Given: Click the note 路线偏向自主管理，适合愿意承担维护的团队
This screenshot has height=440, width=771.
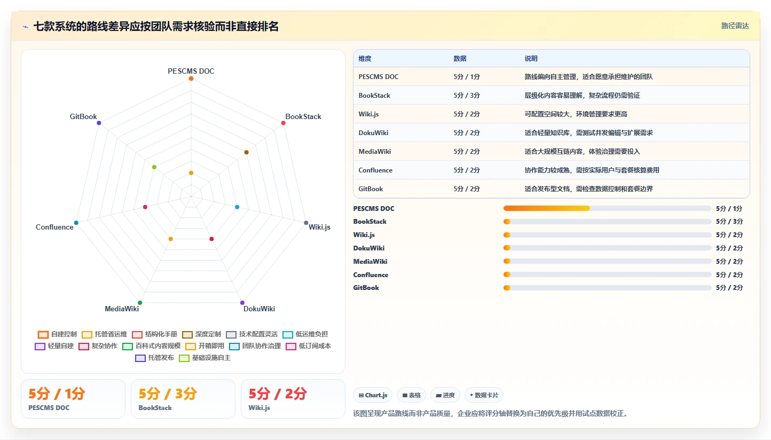Looking at the screenshot, I should pos(589,77).
